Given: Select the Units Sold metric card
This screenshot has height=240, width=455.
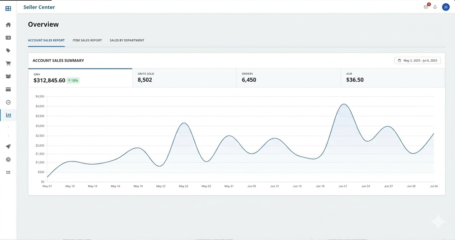Looking at the screenshot, I should (184, 78).
